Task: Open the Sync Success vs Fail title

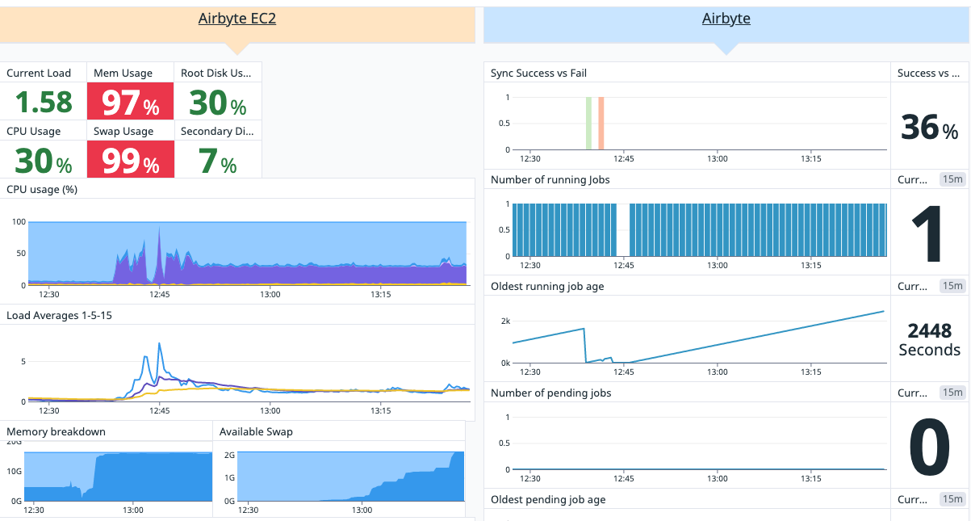Action: coord(538,73)
